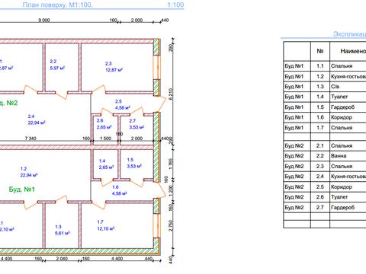The width and height of the screenshot is (366, 274).
Task: Select room label '1.2' on the floor plan
Action: point(24,169)
